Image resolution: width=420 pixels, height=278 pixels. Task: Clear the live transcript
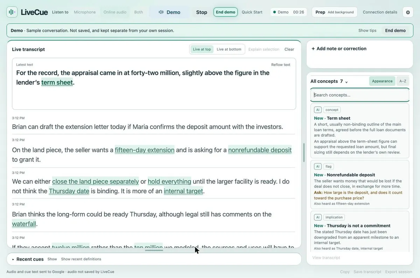tap(289, 49)
